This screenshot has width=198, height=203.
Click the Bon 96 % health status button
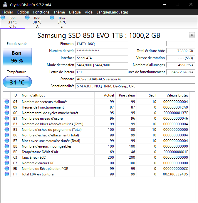click(x=17, y=57)
